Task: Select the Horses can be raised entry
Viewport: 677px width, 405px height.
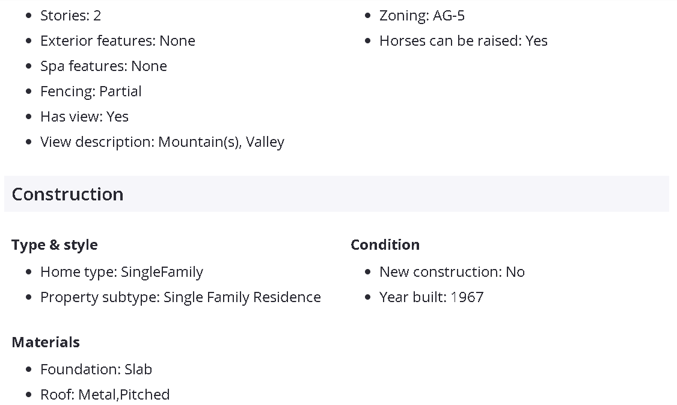Action: click(463, 41)
